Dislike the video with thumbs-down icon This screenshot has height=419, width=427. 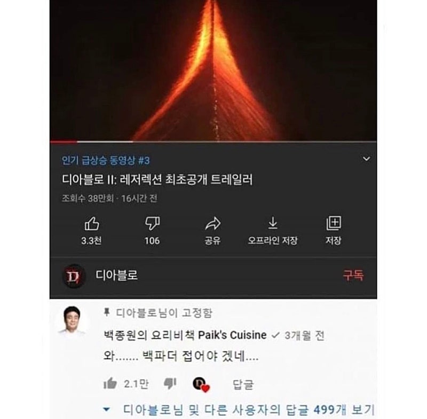pyautogui.click(x=152, y=224)
